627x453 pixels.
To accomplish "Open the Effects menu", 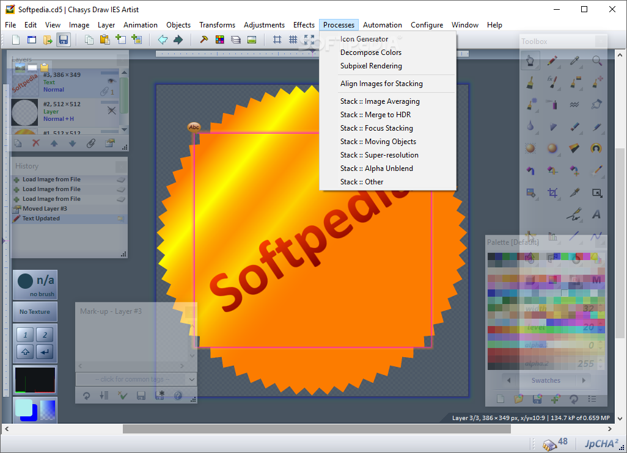I will click(304, 25).
